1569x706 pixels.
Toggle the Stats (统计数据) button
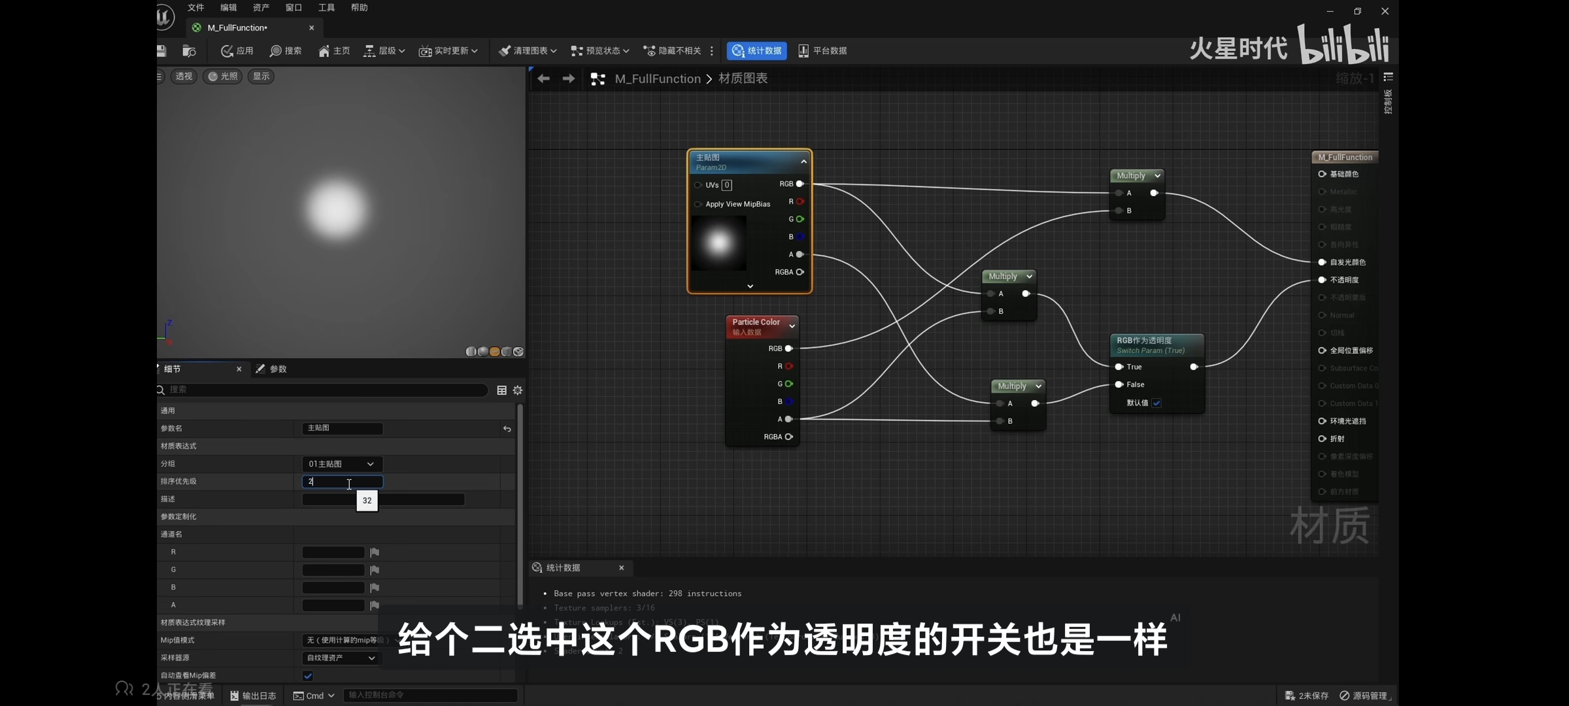pos(756,51)
